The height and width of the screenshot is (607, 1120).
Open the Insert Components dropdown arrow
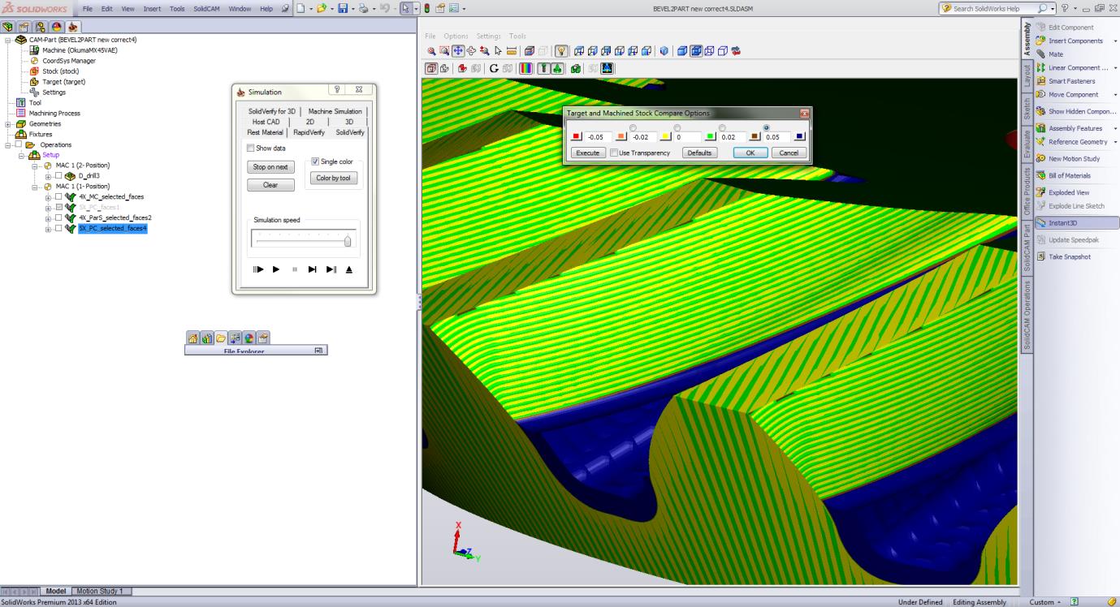pyautogui.click(x=1114, y=41)
